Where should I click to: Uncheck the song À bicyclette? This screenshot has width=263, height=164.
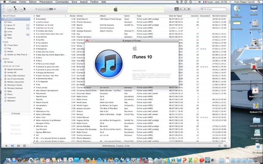click(x=34, y=19)
